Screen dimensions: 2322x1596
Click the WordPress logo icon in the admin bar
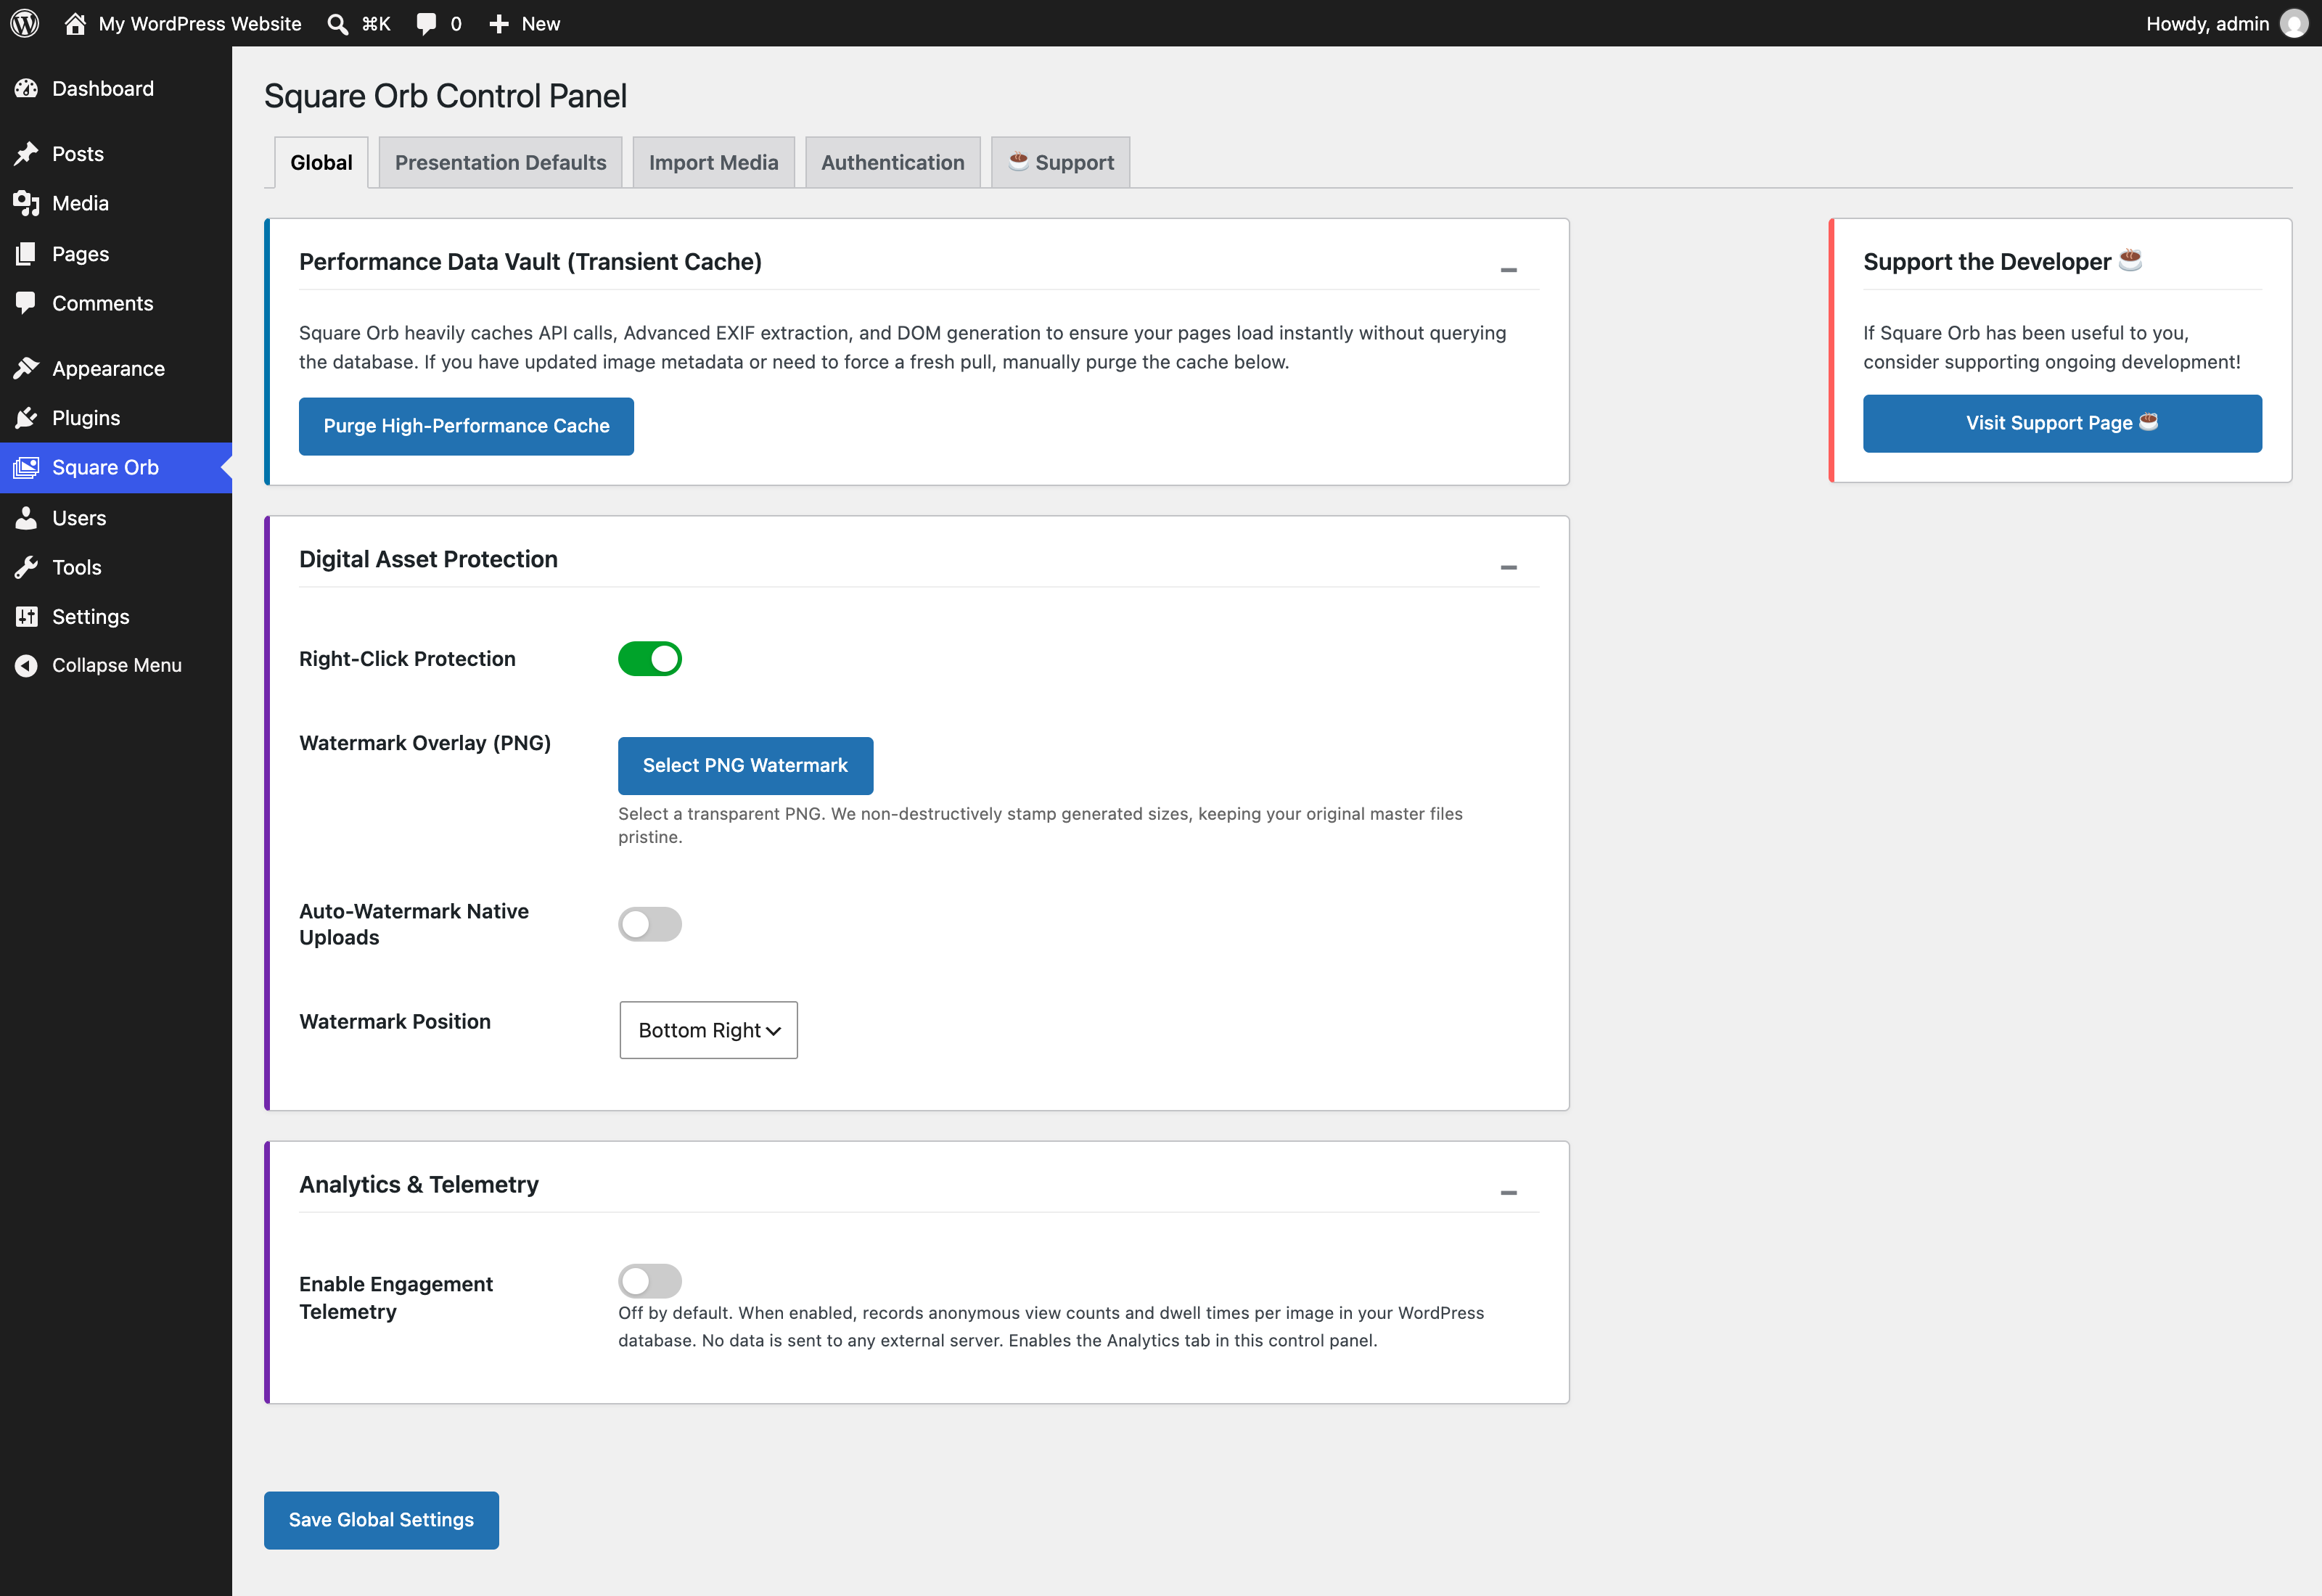25,23
